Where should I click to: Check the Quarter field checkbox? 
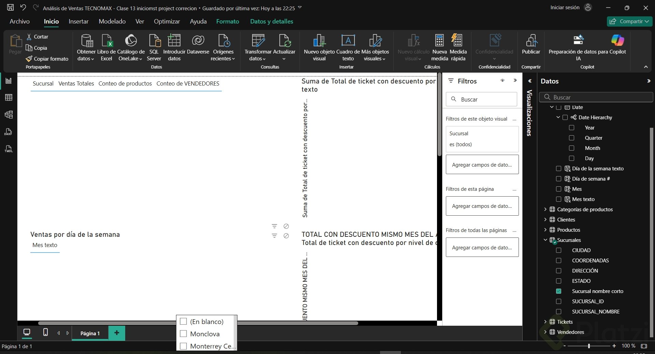pos(572,138)
